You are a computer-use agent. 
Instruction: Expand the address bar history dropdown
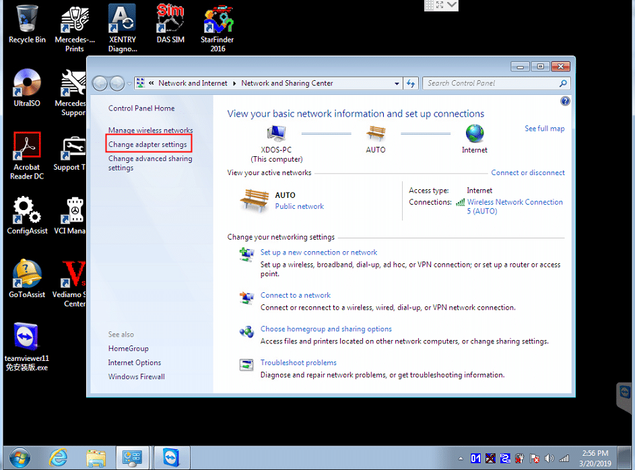click(397, 83)
